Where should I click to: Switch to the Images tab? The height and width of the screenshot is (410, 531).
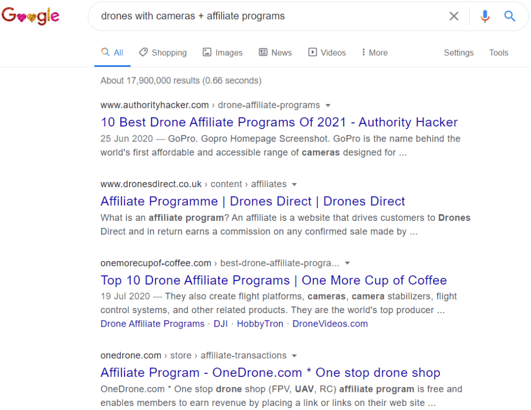tap(223, 53)
